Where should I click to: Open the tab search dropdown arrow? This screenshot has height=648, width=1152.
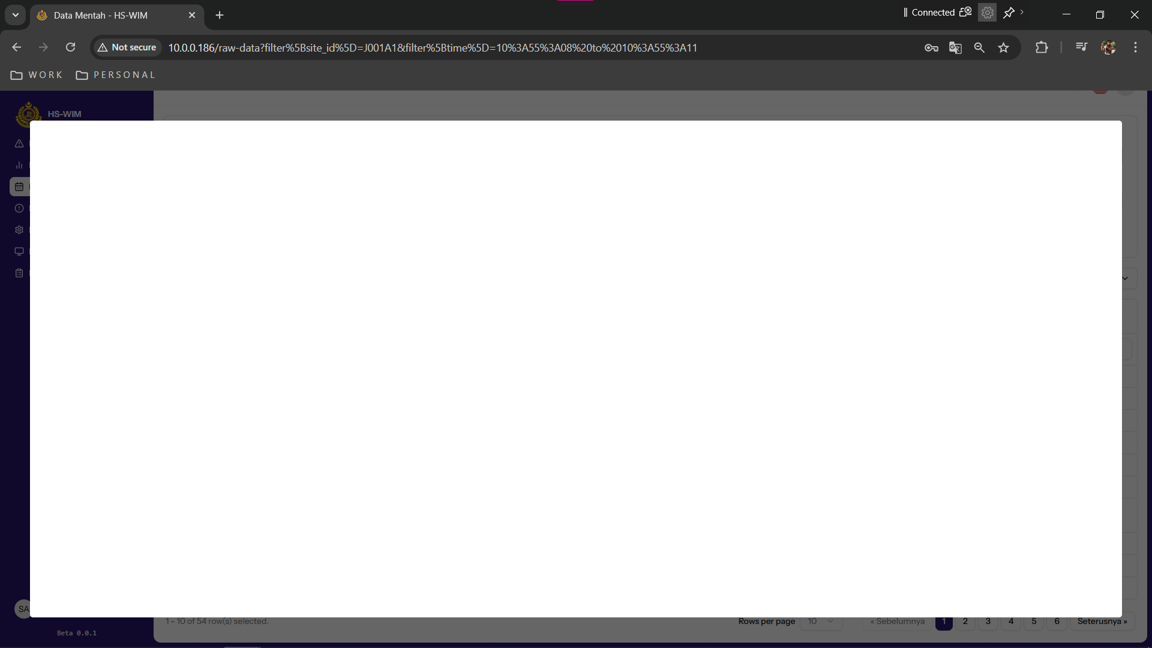click(x=16, y=15)
